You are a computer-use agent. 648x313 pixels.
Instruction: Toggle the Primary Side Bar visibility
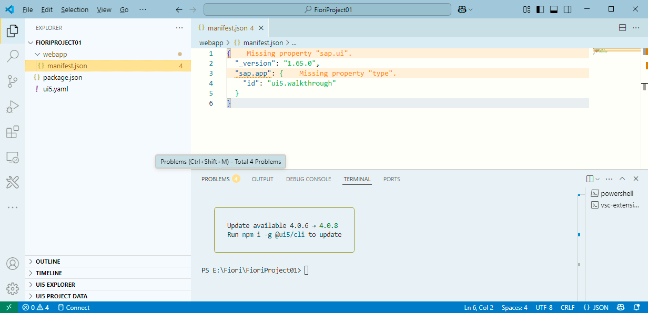point(540,9)
